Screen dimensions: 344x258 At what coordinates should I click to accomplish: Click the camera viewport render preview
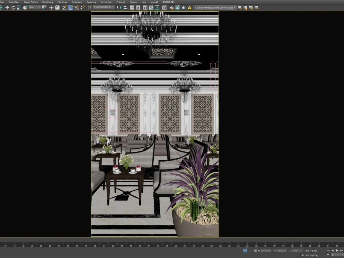(155, 124)
